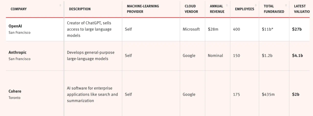Sort table by Annual Revenue arrows

tap(227, 5)
